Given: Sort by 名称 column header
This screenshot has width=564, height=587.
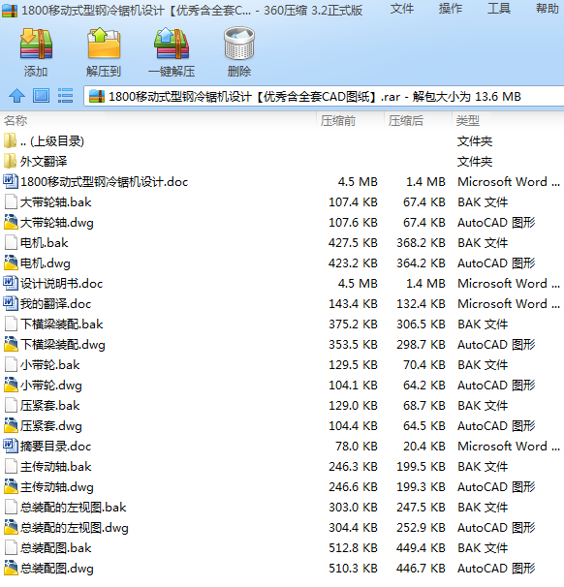Looking at the screenshot, I should pos(16,121).
